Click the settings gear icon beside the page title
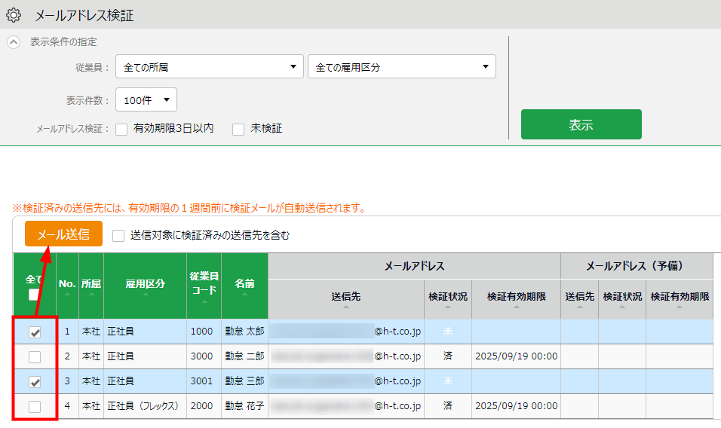This screenshot has height=428, width=721. click(x=14, y=14)
